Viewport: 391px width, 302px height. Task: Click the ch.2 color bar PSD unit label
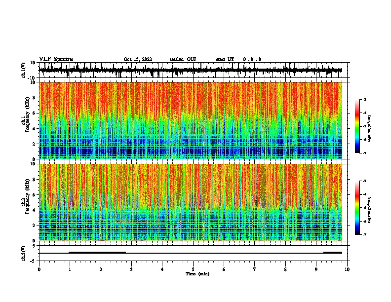point(369,210)
